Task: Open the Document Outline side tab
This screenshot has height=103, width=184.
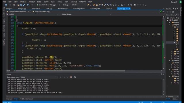Action: tap(4, 31)
